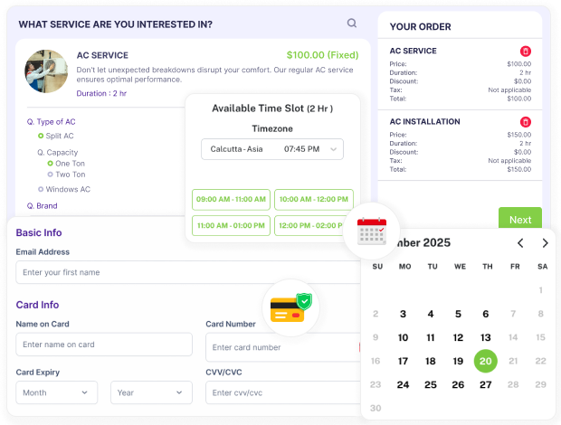Open the card expiry Month dropdown
The image size is (561, 425).
click(x=56, y=392)
